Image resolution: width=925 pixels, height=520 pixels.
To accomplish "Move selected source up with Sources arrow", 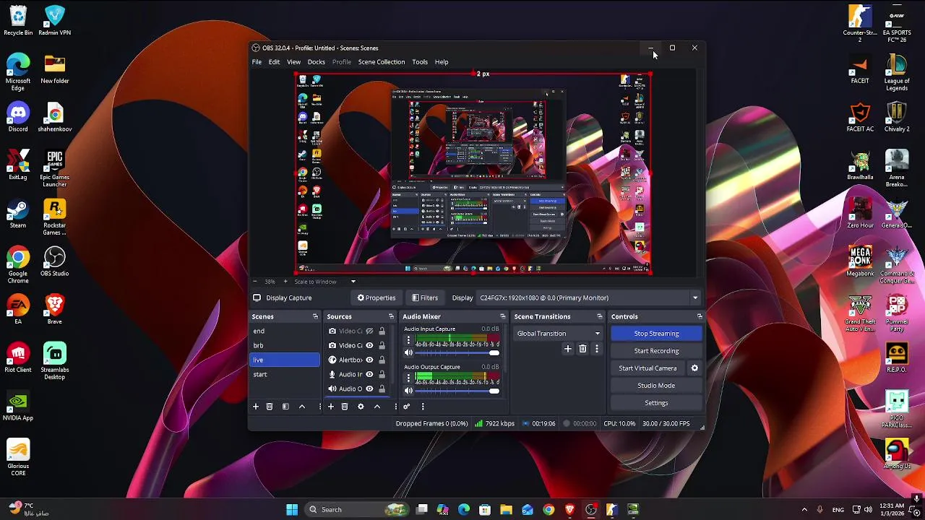I will (377, 407).
